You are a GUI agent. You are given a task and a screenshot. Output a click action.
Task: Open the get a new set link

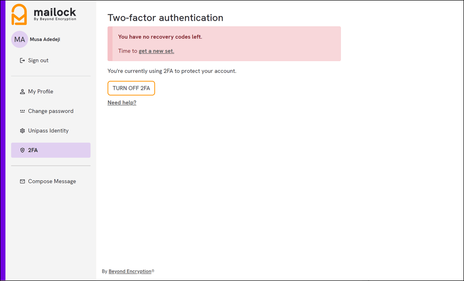click(x=156, y=51)
